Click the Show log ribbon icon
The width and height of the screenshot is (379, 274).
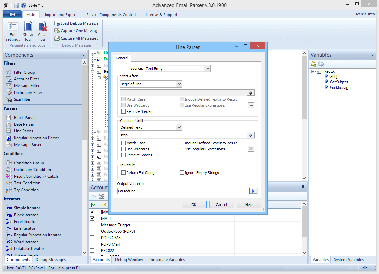tap(28, 31)
